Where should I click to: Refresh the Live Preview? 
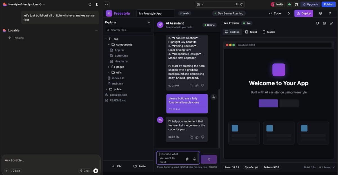(317, 23)
